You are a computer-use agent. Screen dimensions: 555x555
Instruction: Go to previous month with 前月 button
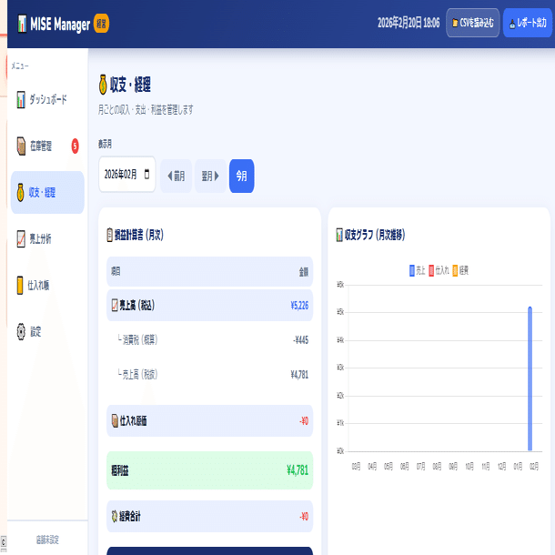point(176,176)
